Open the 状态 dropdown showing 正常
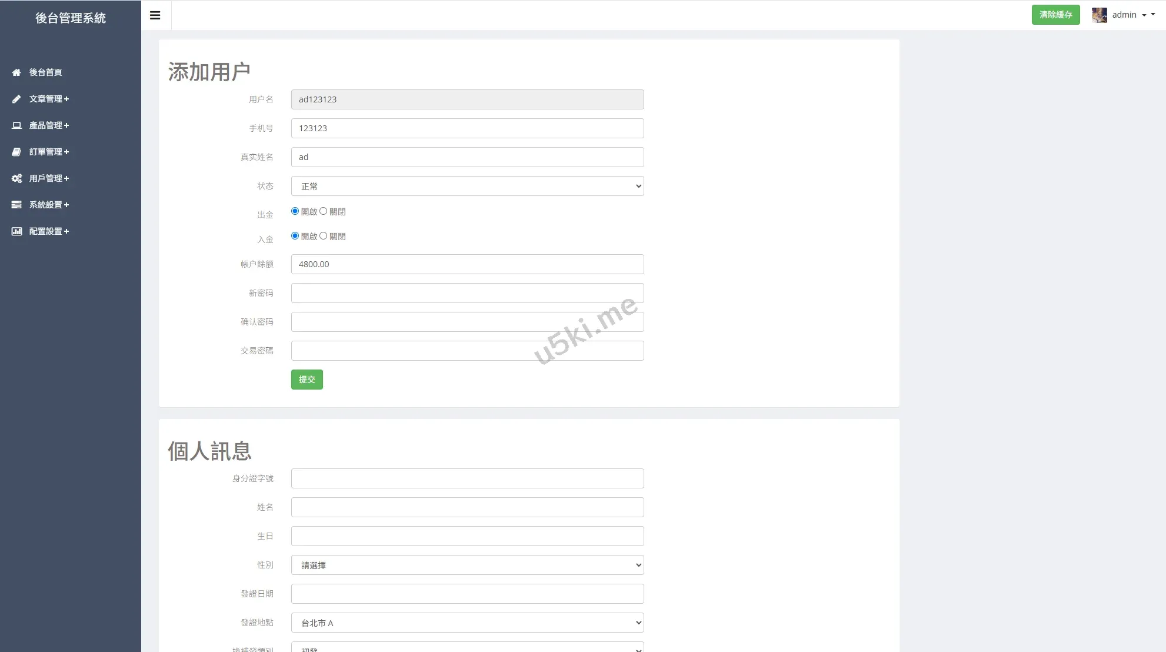The height and width of the screenshot is (652, 1166). [467, 186]
